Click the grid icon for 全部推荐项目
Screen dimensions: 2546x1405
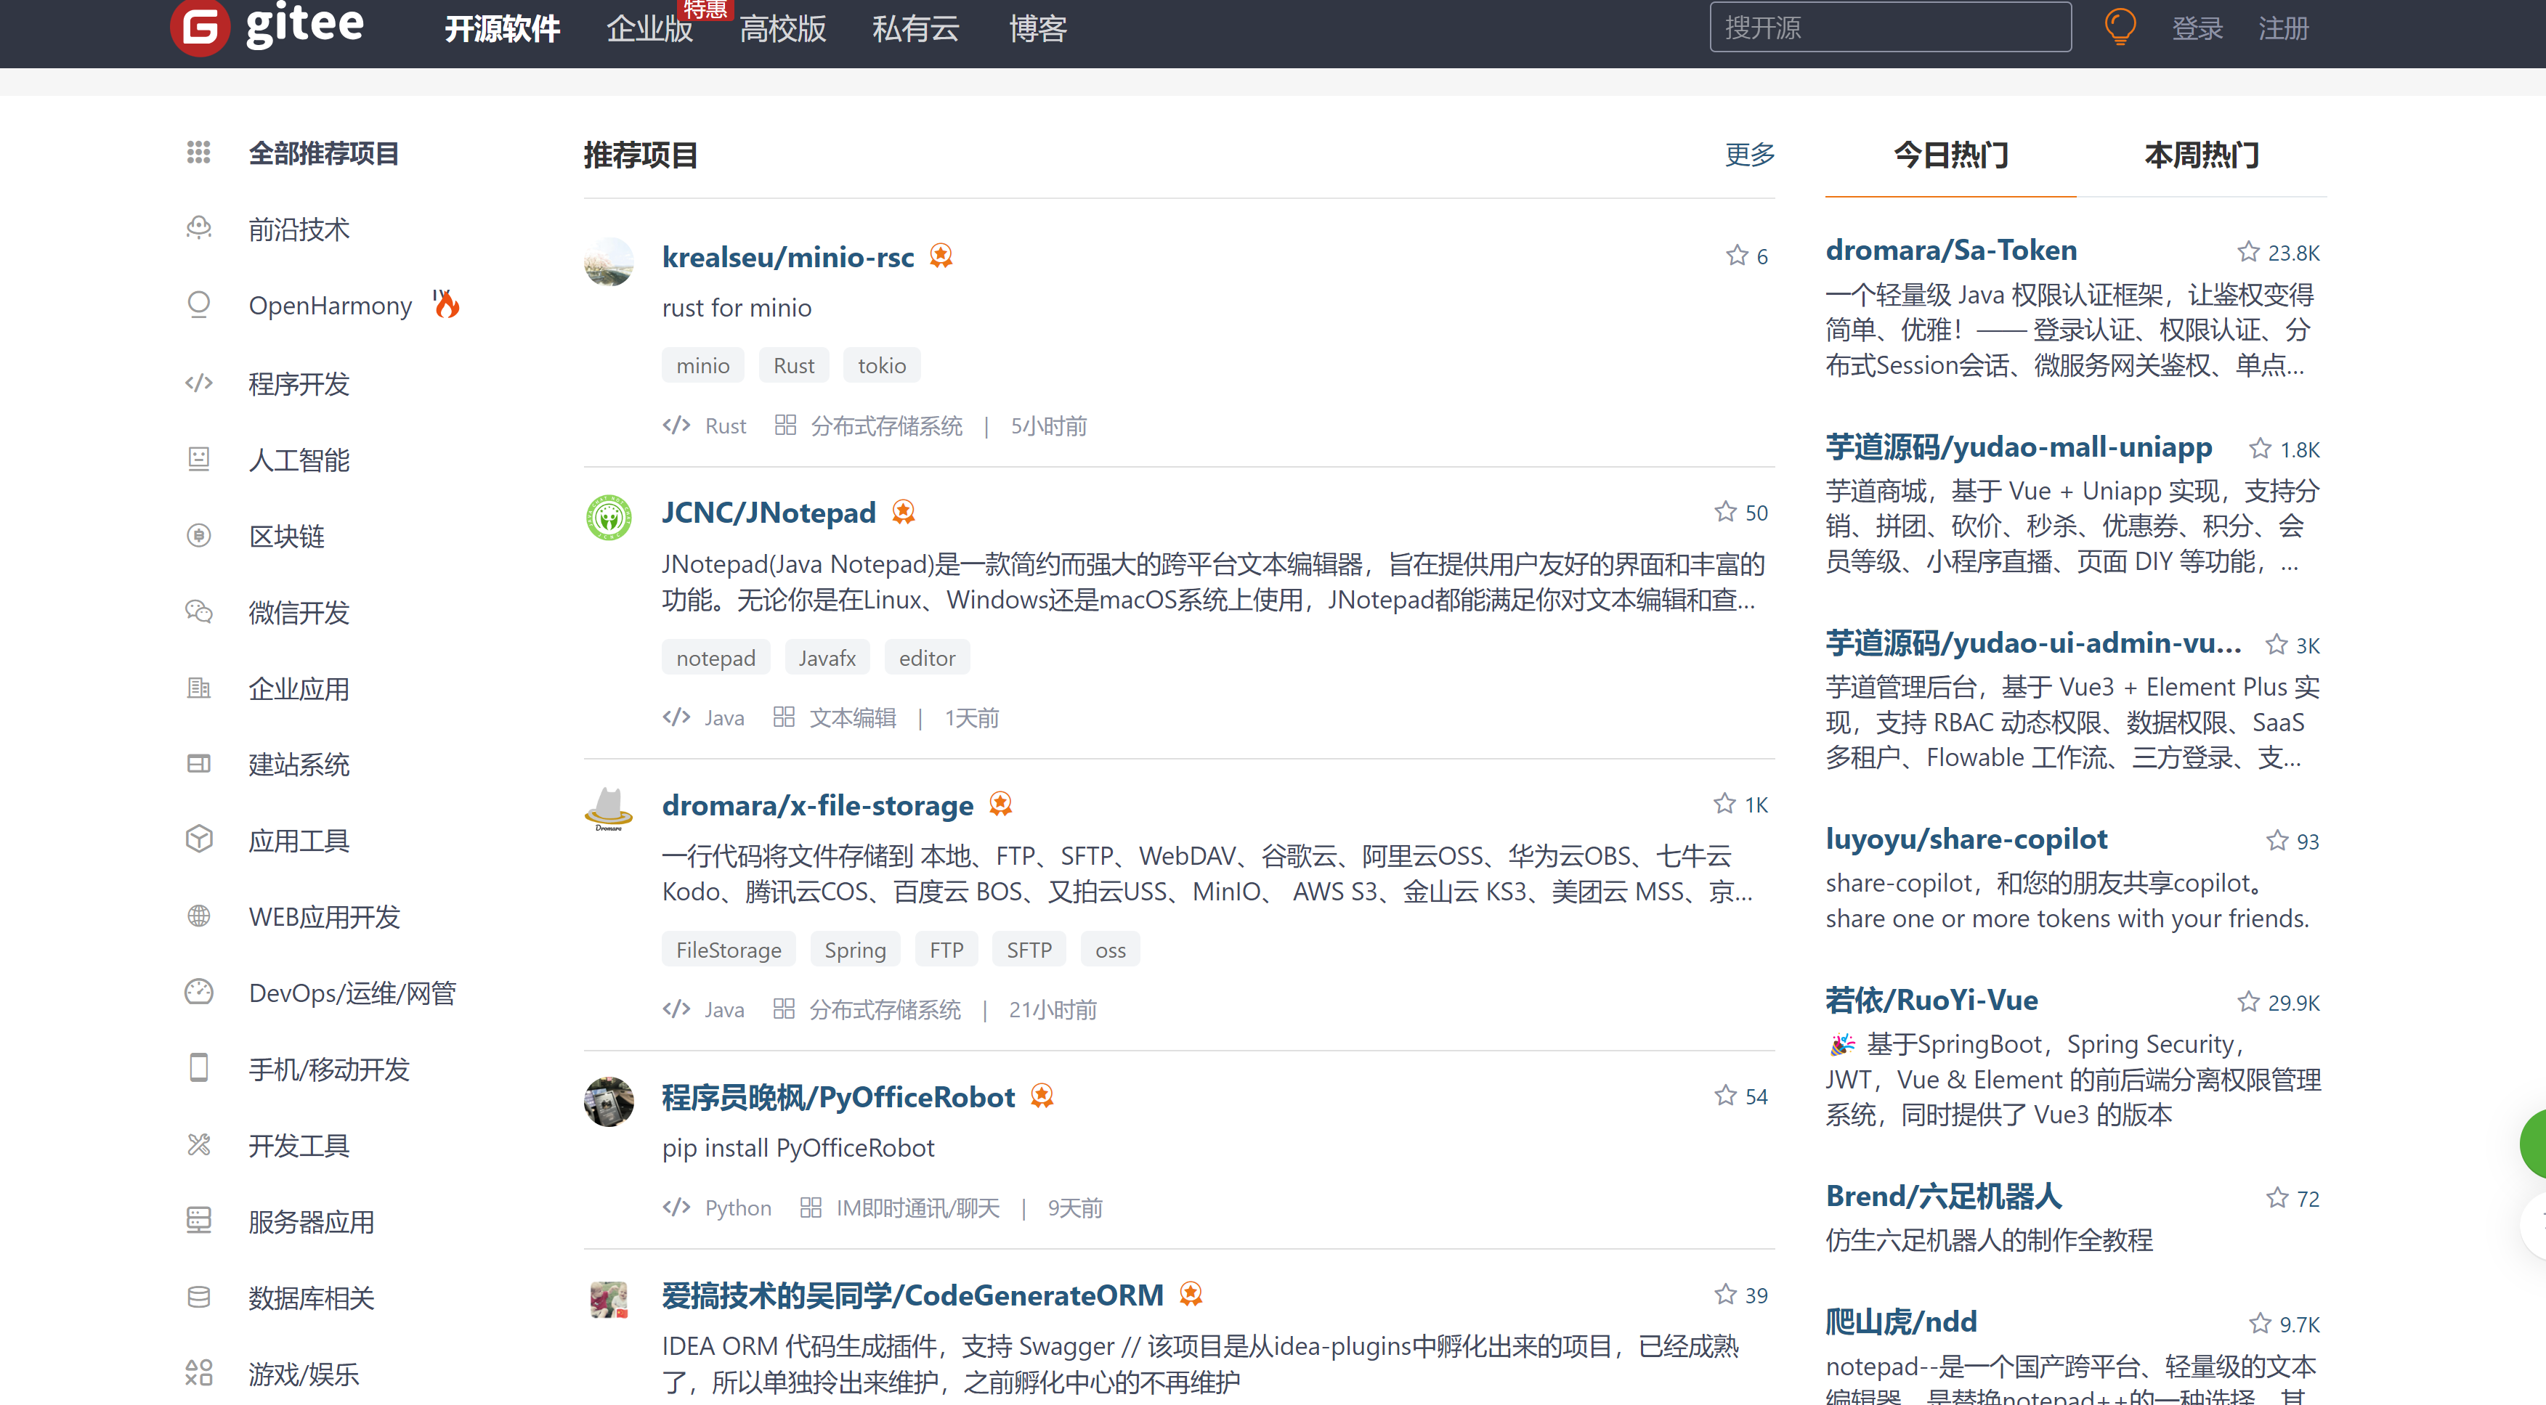pos(198,152)
